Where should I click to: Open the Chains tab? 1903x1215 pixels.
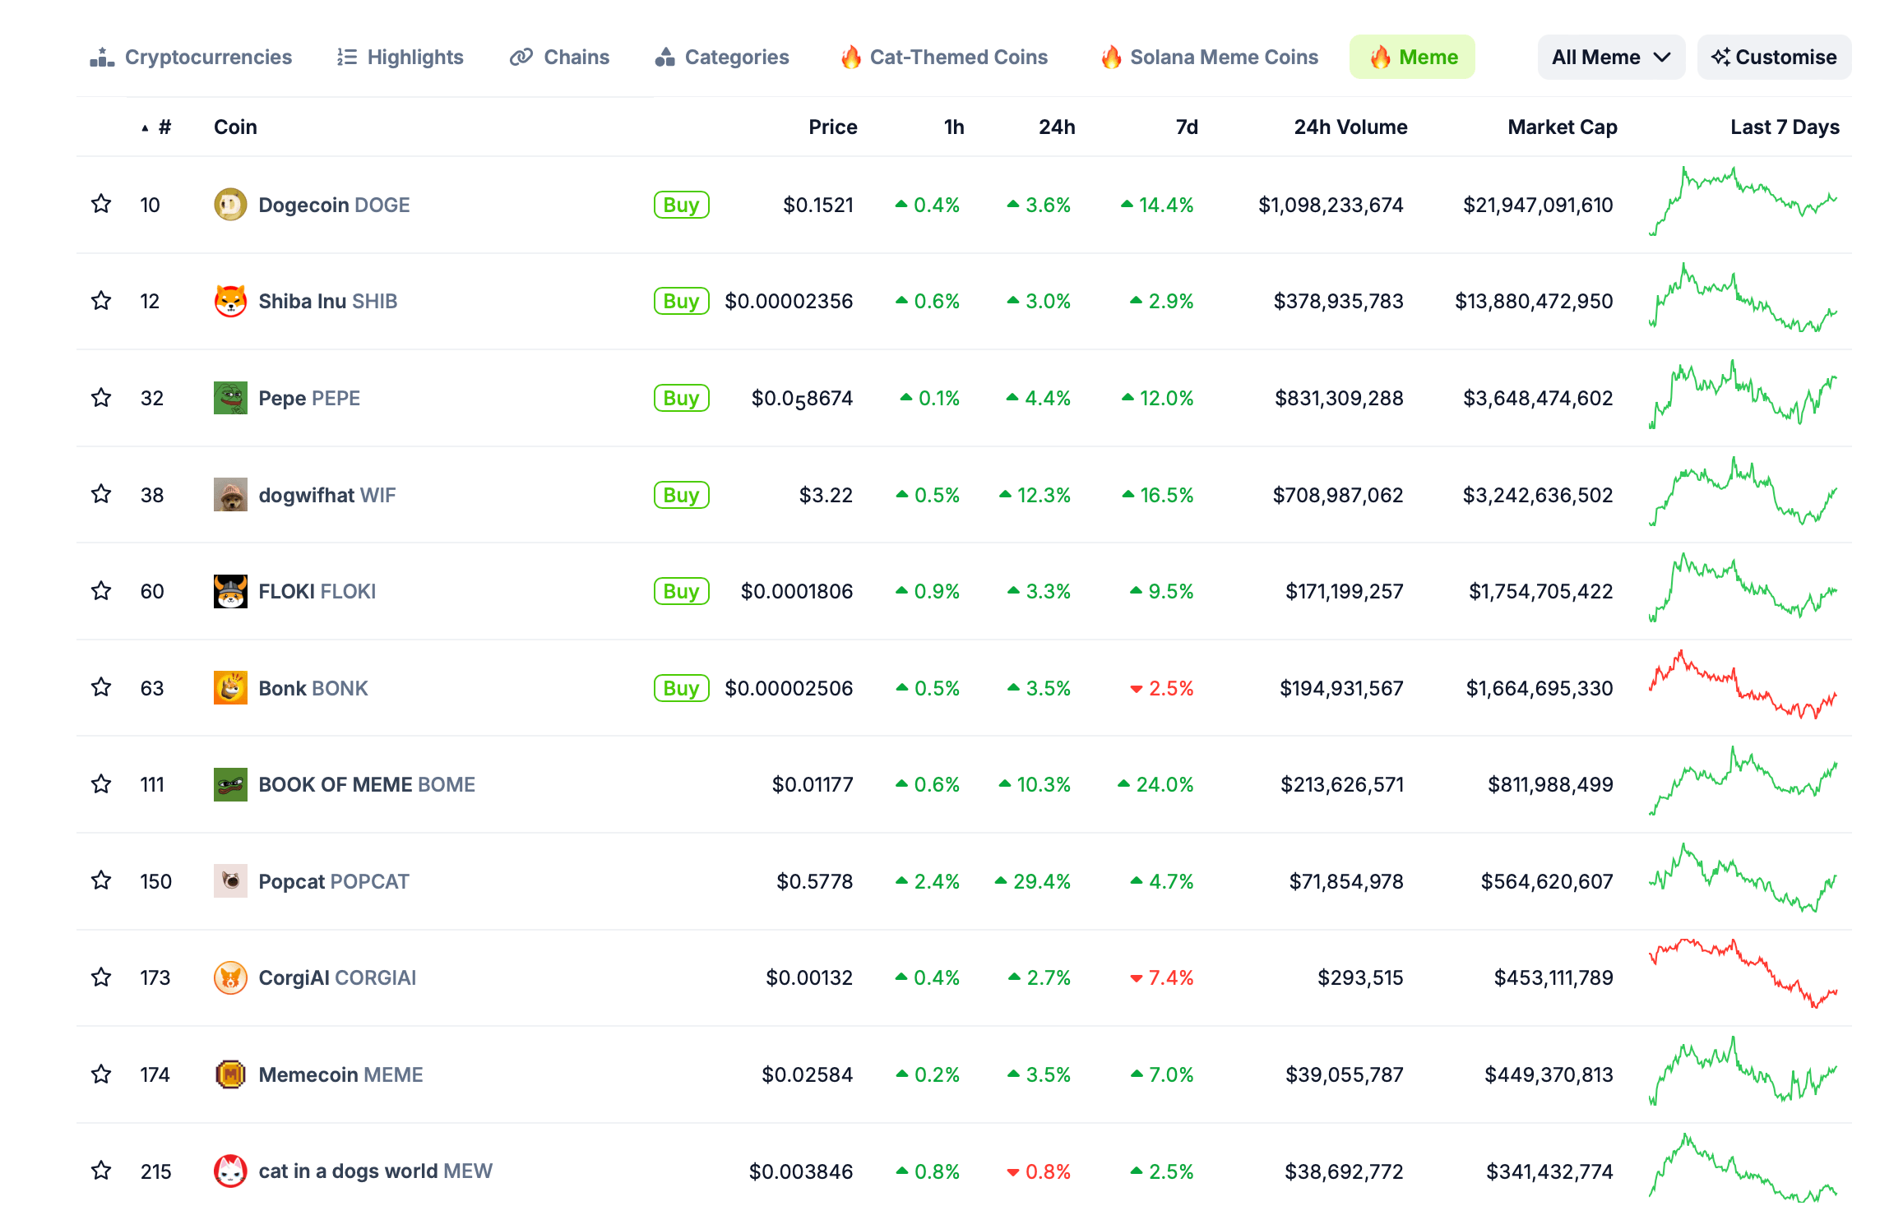coord(559,58)
